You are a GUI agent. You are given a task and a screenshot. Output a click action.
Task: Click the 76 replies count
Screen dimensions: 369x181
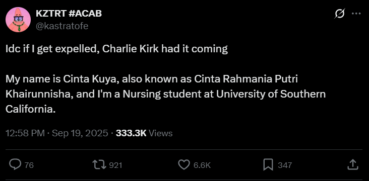(29, 165)
